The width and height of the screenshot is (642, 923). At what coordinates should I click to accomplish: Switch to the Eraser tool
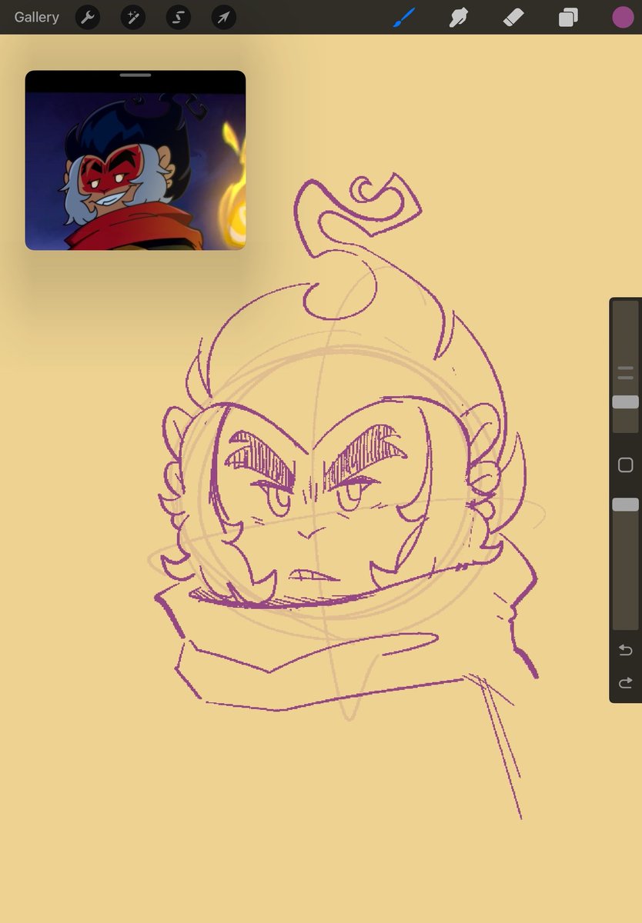(513, 17)
